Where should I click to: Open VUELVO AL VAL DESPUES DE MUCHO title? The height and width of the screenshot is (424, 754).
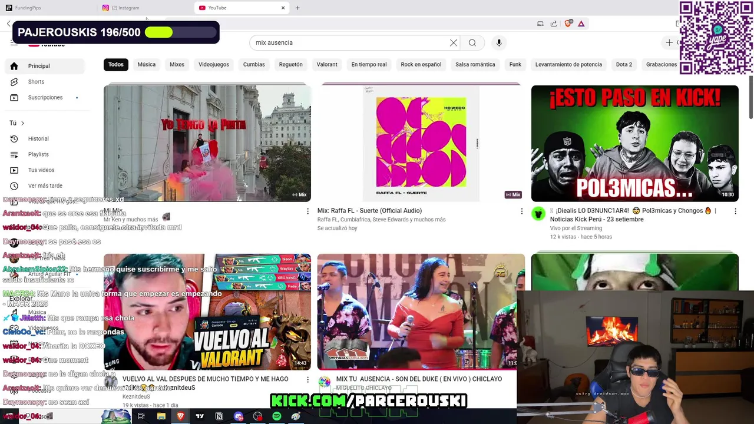(x=206, y=383)
